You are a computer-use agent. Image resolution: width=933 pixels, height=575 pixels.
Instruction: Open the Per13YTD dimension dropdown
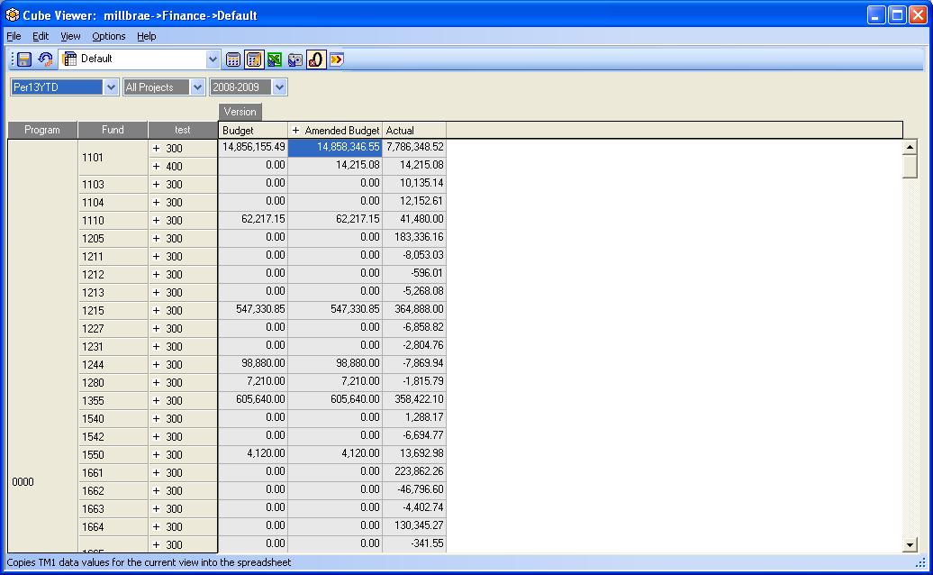(x=110, y=87)
